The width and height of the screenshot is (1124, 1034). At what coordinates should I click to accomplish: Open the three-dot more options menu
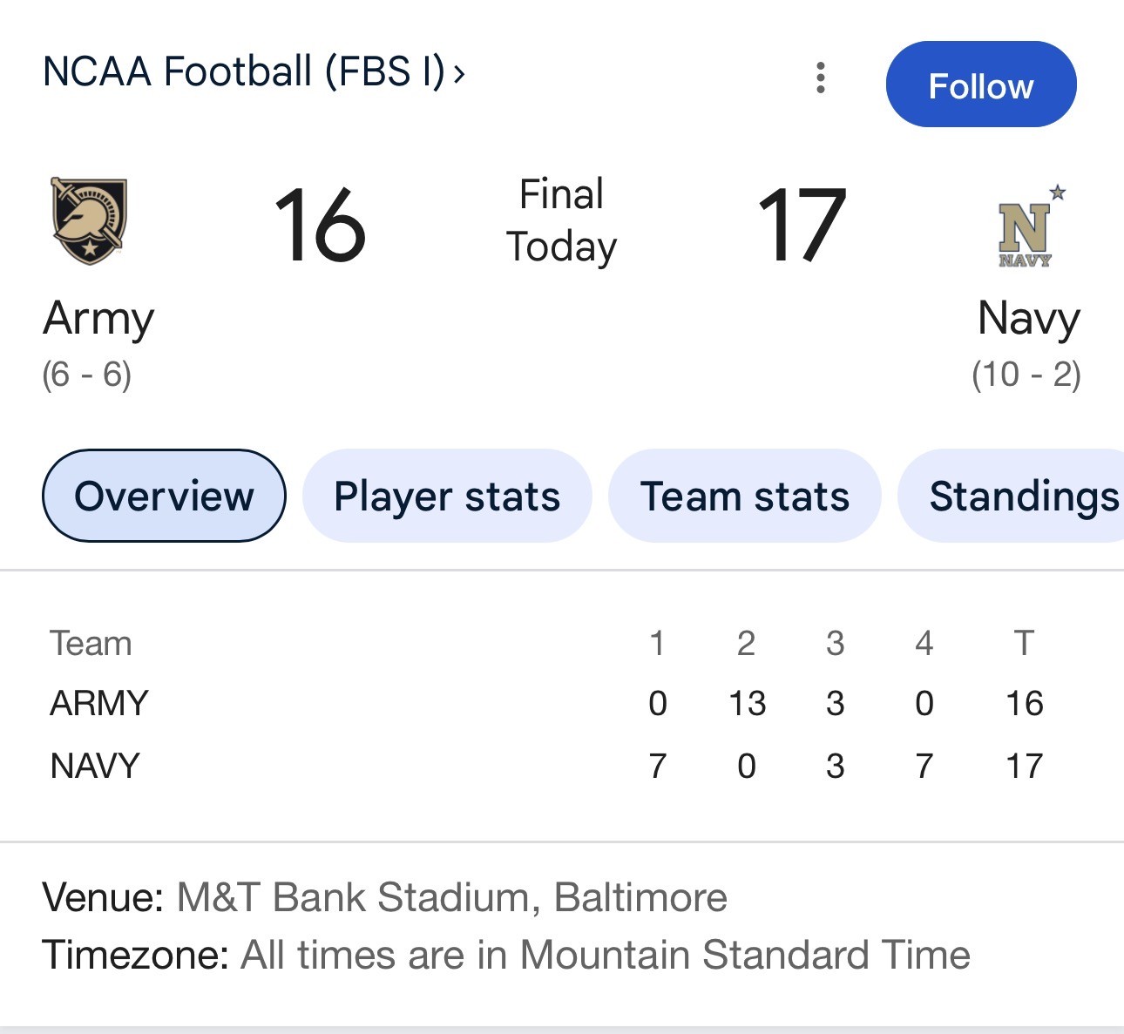[x=820, y=78]
